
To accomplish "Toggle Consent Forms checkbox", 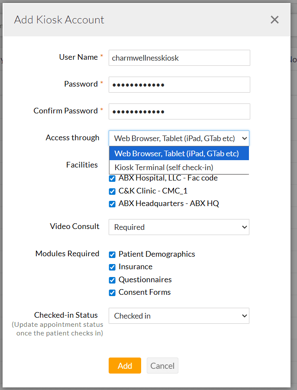I will click(x=113, y=293).
